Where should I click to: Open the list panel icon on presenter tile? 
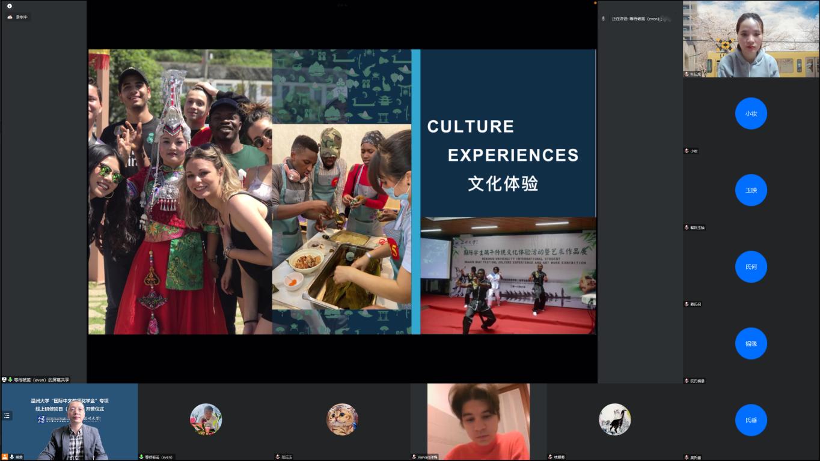click(7, 415)
